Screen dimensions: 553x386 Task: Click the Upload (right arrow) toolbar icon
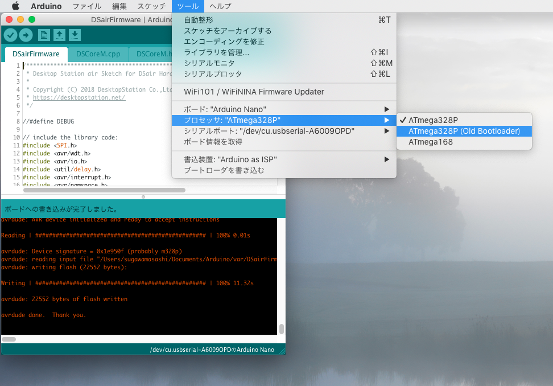26,35
